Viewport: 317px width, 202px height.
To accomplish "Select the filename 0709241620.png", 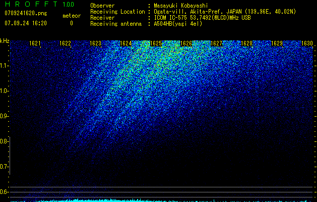I will [x=26, y=13].
